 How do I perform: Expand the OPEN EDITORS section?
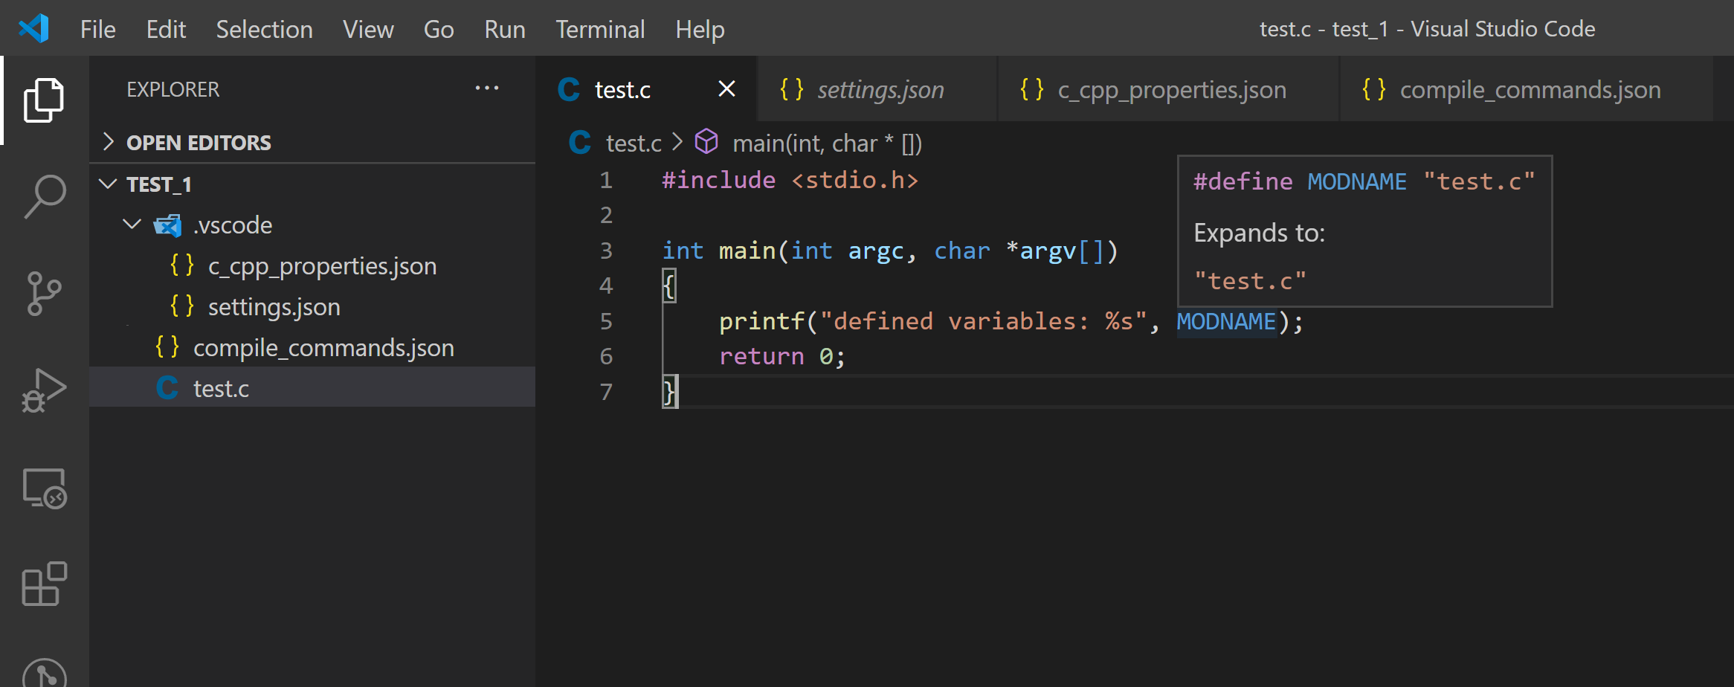click(109, 142)
